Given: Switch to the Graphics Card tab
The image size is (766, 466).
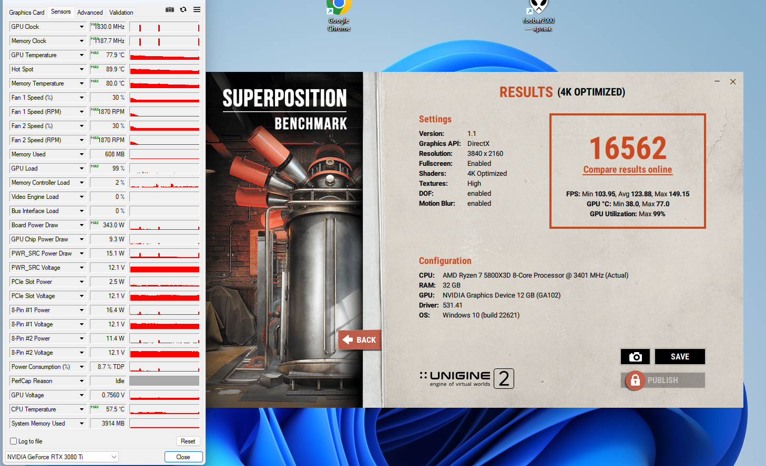Looking at the screenshot, I should pos(27,13).
